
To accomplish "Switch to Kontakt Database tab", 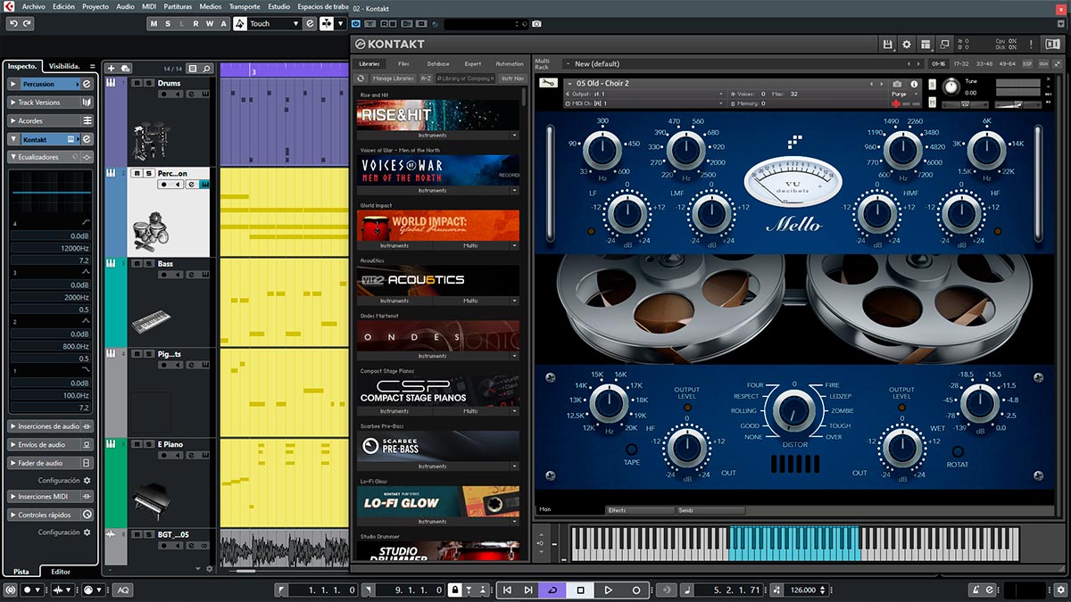I will pos(438,64).
